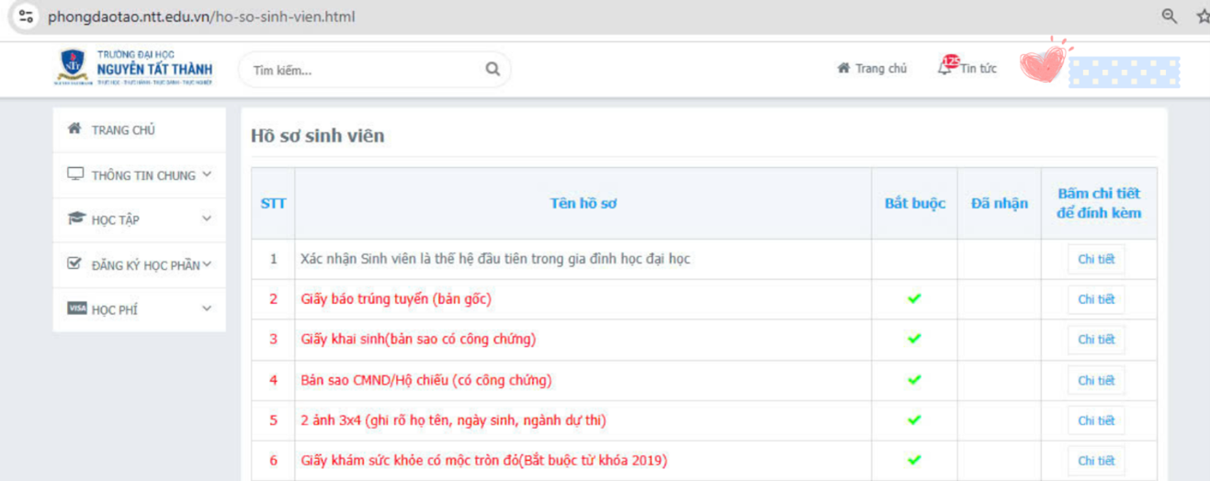
Task: Click the magnifier search icon in search box
Action: tap(492, 69)
